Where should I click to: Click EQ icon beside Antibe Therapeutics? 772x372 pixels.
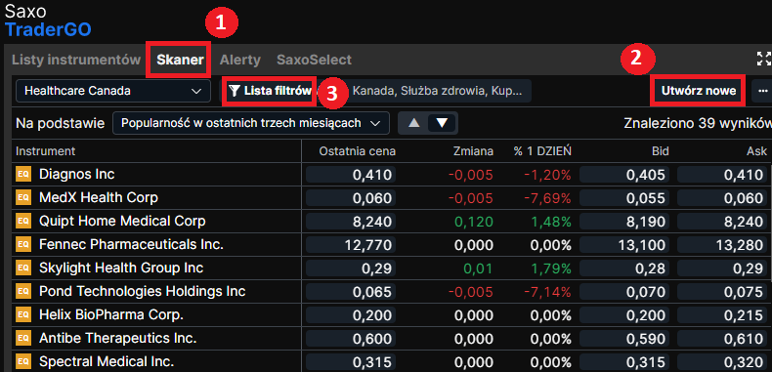click(23, 338)
